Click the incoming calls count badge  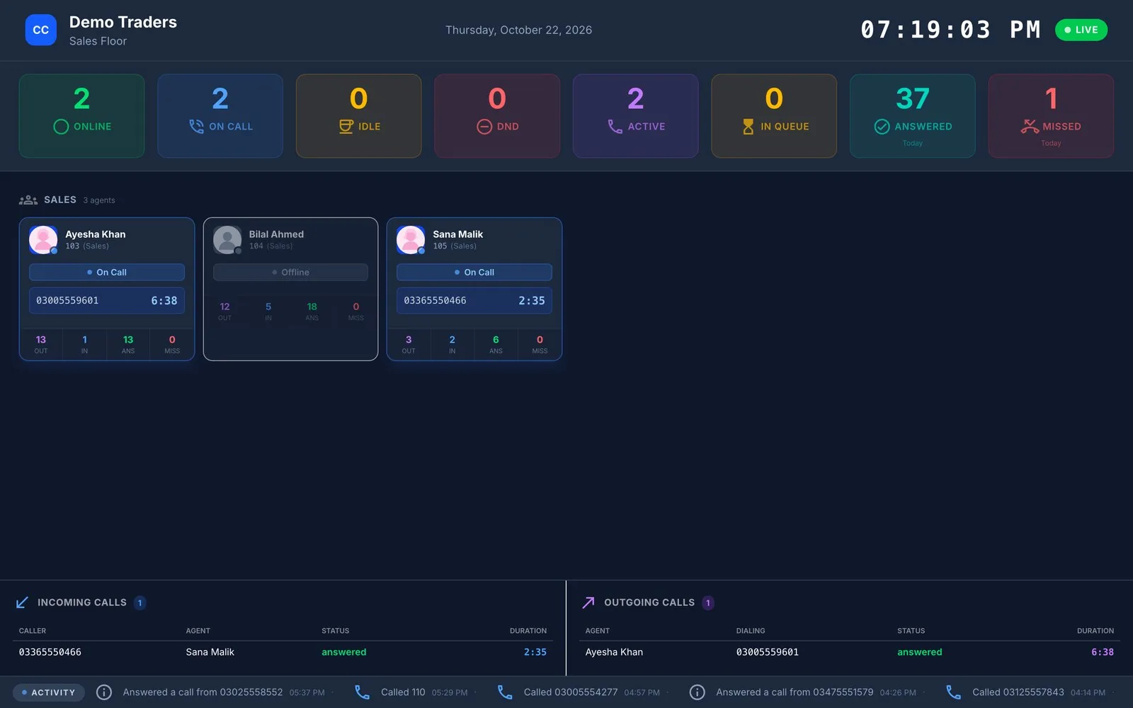point(140,603)
